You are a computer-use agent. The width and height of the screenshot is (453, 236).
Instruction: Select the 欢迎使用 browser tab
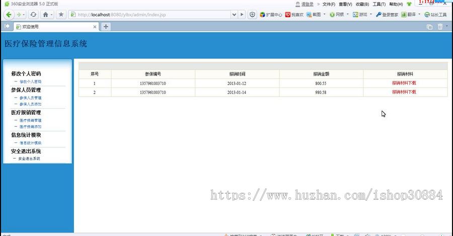coord(56,27)
